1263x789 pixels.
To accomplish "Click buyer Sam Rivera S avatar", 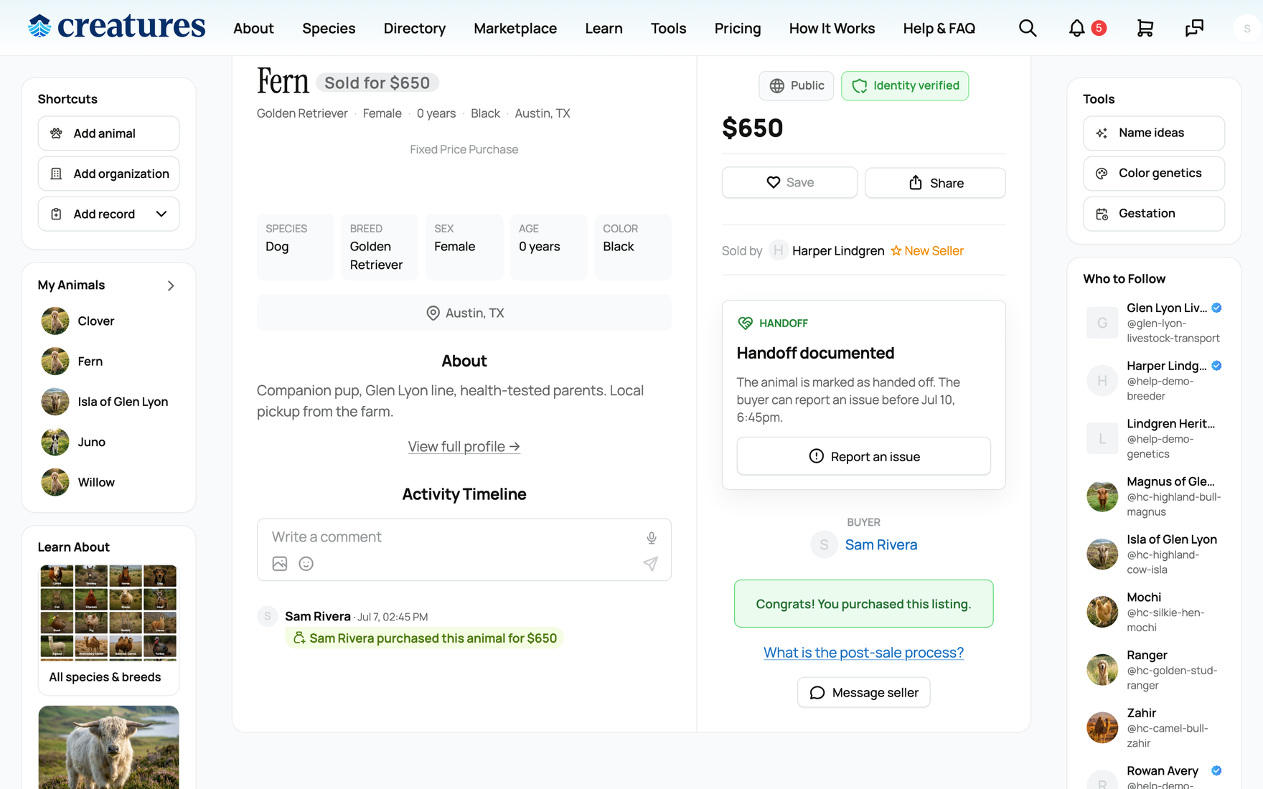I will [824, 544].
